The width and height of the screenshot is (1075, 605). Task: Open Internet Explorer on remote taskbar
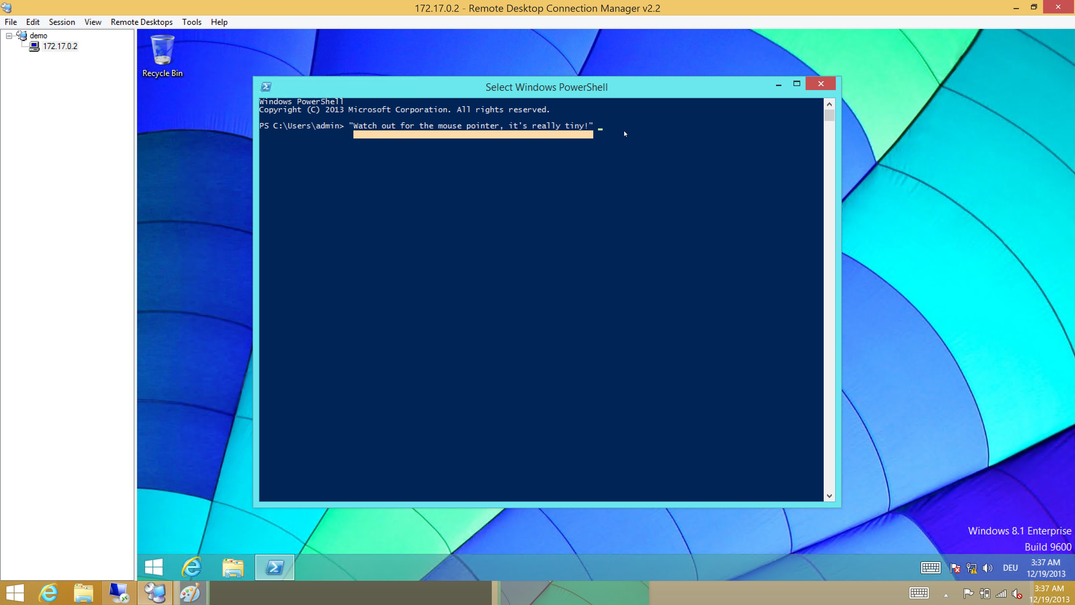[x=192, y=567]
